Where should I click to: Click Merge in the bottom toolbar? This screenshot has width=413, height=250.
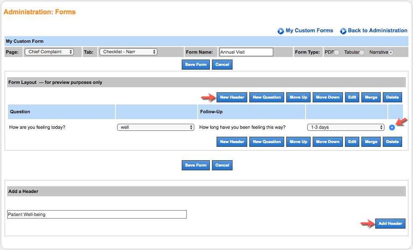pyautogui.click(x=371, y=141)
